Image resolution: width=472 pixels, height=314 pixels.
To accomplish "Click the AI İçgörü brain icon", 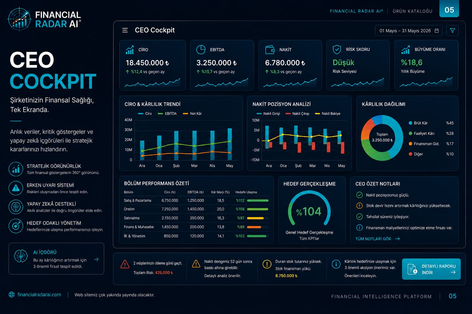I will point(21,256).
